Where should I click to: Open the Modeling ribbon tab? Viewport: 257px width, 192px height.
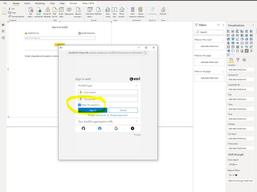(40, 3)
